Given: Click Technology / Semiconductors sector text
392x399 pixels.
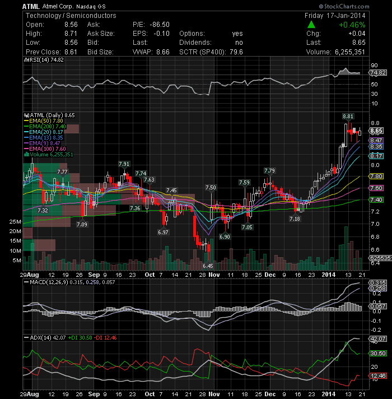Looking at the screenshot, I should [x=71, y=16].
